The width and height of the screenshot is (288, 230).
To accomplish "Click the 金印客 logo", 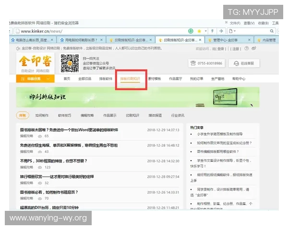I will pyautogui.click(x=35, y=63).
